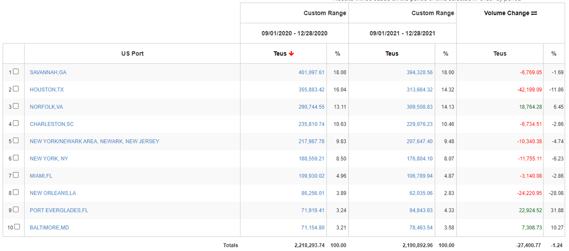Click the red sort arrow beside Teus
The height and width of the screenshot is (251, 569).
click(291, 54)
